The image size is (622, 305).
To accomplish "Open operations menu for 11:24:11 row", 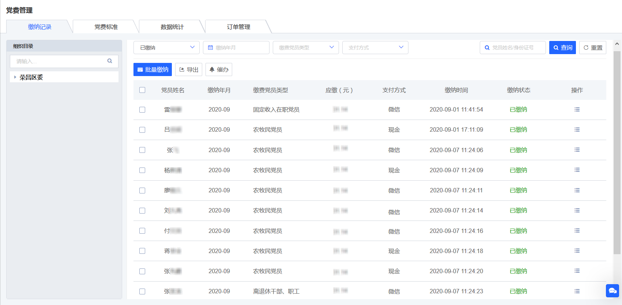I will (577, 190).
